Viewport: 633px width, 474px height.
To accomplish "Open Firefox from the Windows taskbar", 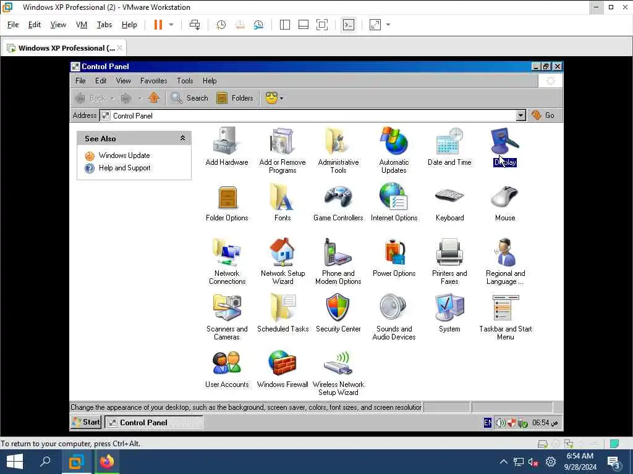I will (x=107, y=462).
